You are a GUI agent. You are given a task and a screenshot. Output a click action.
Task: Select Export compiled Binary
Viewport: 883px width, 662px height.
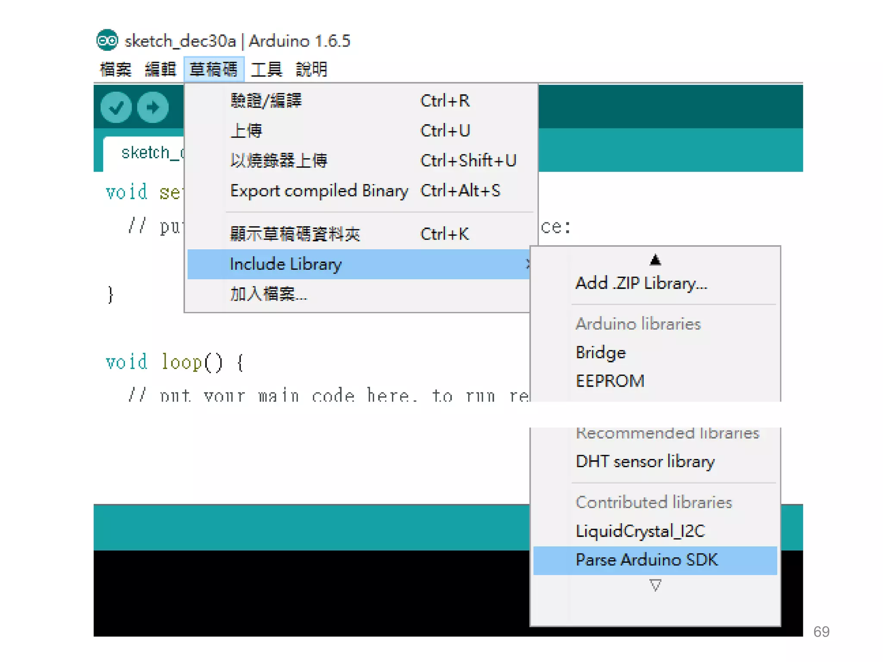[319, 190]
